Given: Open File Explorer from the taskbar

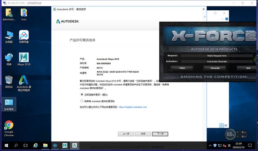Looking at the screenshot, I should coord(45,145).
